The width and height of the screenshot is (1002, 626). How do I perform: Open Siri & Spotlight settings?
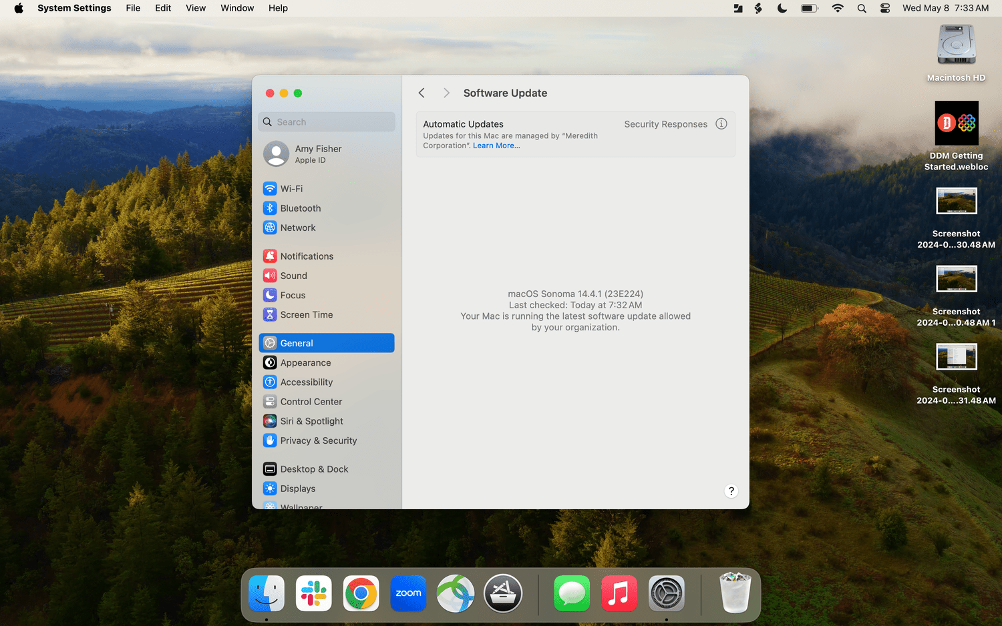pyautogui.click(x=311, y=421)
